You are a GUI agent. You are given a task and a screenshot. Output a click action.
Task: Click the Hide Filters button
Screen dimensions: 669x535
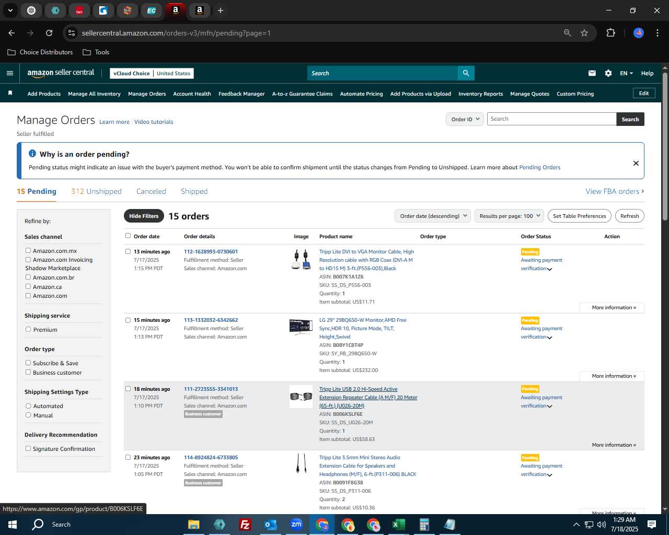coord(144,216)
